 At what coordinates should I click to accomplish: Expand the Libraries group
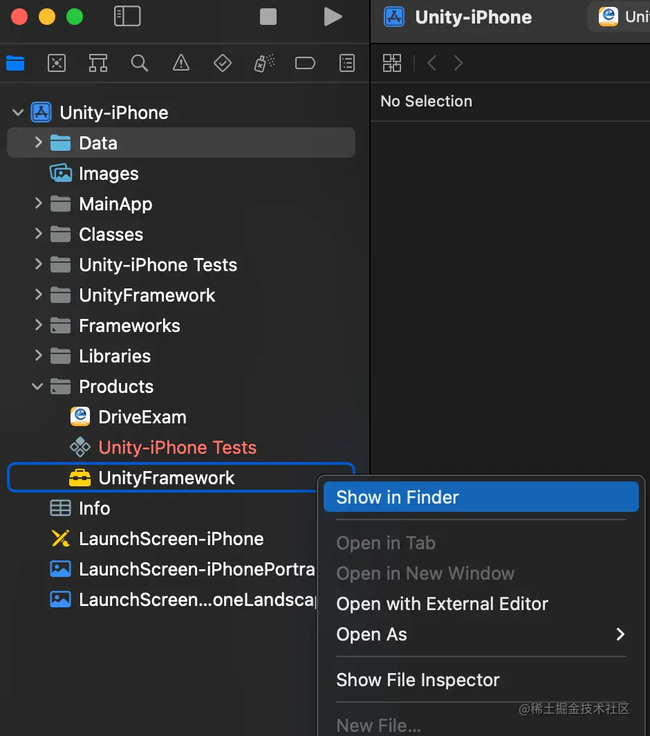pyautogui.click(x=39, y=356)
